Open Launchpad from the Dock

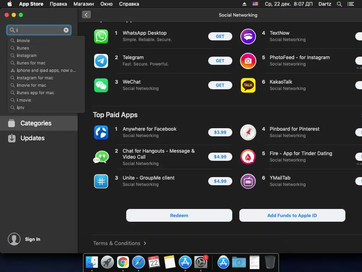107,262
